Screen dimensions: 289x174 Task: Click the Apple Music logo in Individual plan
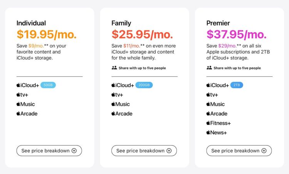point(25,104)
